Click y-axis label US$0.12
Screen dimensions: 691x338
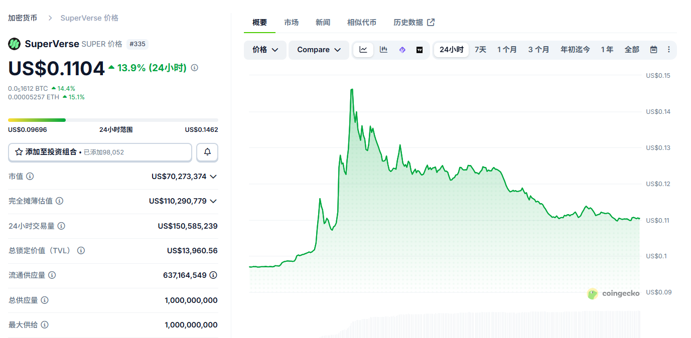tap(658, 184)
